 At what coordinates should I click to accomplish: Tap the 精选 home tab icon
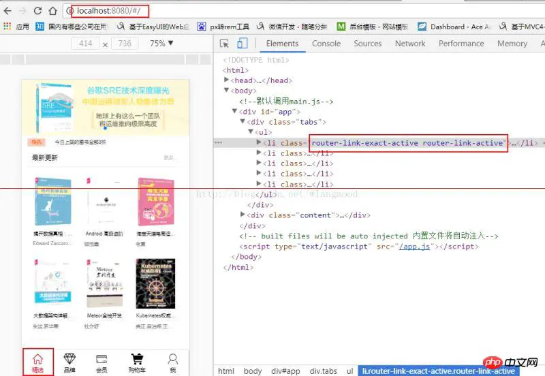38,362
